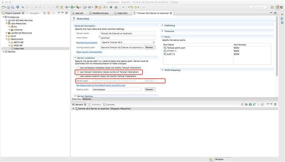Collapse the Ports section
The width and height of the screenshot is (285, 162).
pyautogui.click(x=162, y=37)
